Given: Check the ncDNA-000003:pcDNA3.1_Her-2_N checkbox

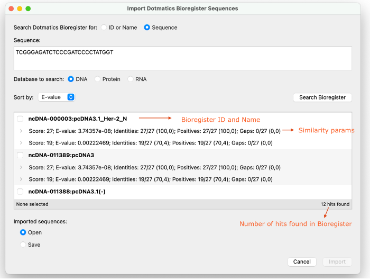Looking at the screenshot, I should pos(20,119).
